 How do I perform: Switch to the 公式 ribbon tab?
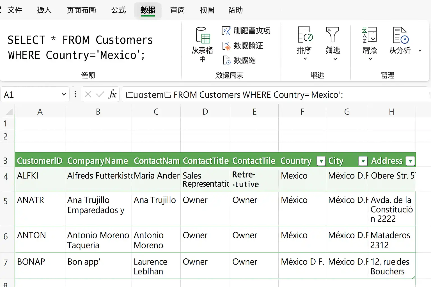(118, 10)
